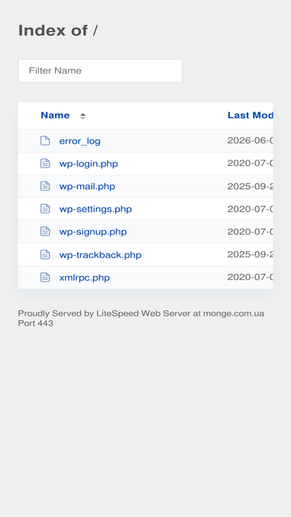291x517 pixels.
Task: Click the modified date of wp-mail.php
Action: (x=251, y=186)
